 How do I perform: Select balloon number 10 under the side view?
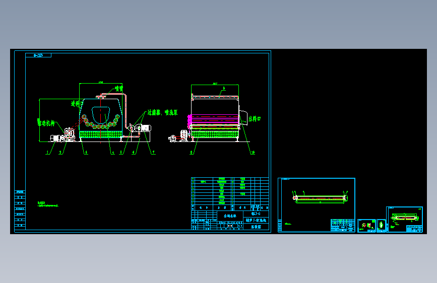(253, 153)
